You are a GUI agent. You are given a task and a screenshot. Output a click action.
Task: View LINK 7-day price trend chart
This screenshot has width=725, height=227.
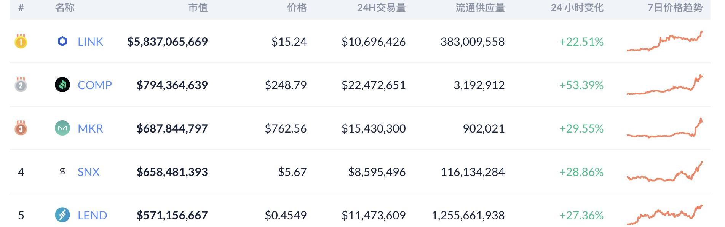(664, 42)
